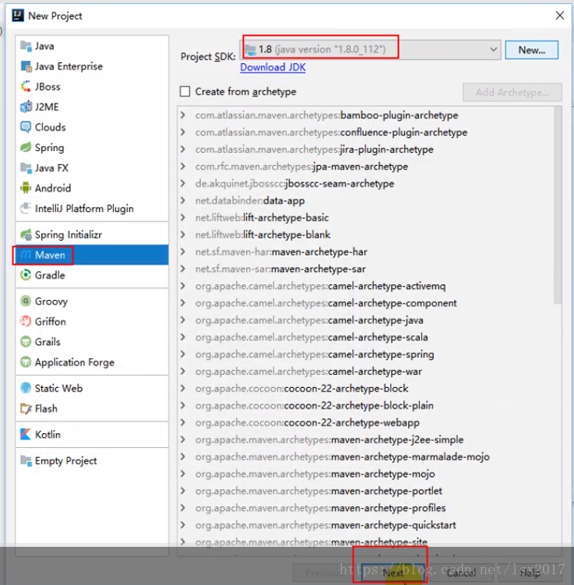Click the Spring leaf icon

click(26, 147)
